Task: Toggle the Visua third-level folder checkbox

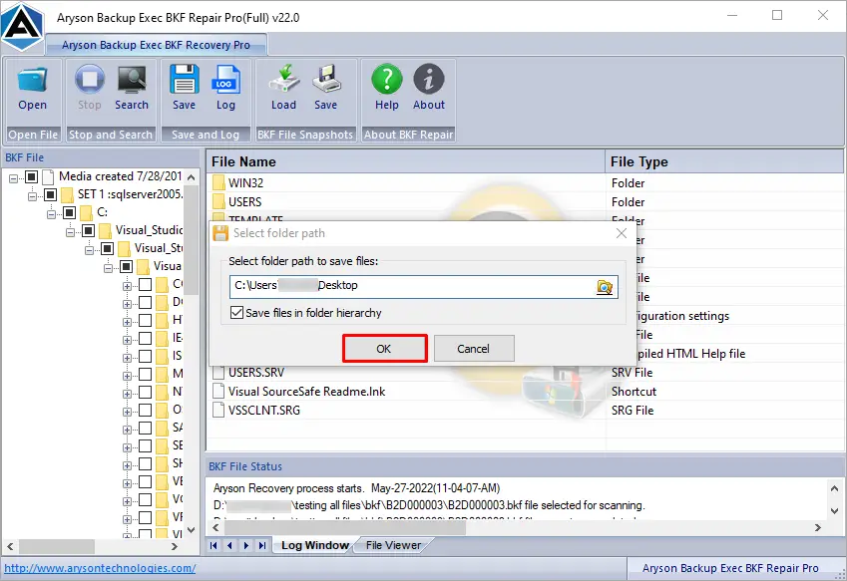Action: pyautogui.click(x=127, y=266)
